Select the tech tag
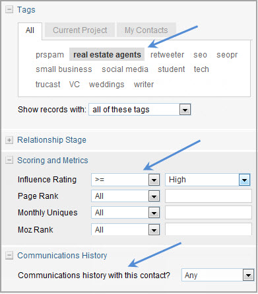The width and height of the screenshot is (258, 294). click(x=201, y=69)
